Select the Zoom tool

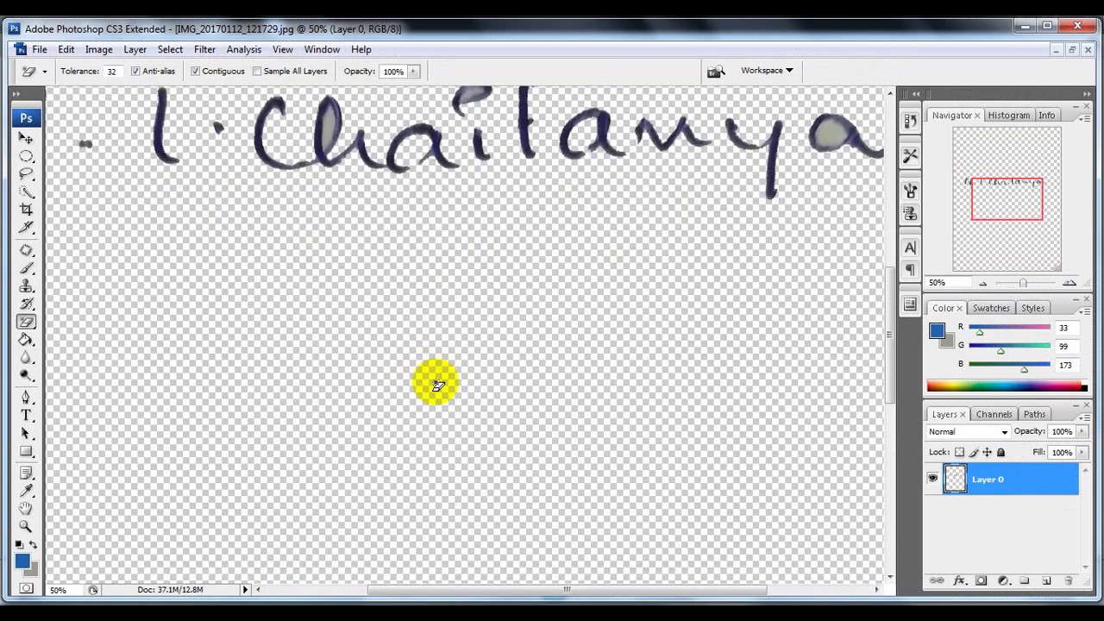click(26, 527)
